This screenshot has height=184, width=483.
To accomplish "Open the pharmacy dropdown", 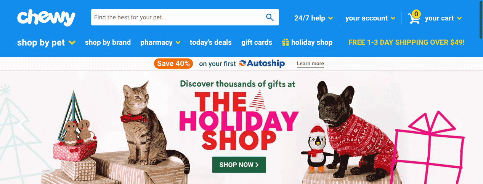I will [160, 42].
